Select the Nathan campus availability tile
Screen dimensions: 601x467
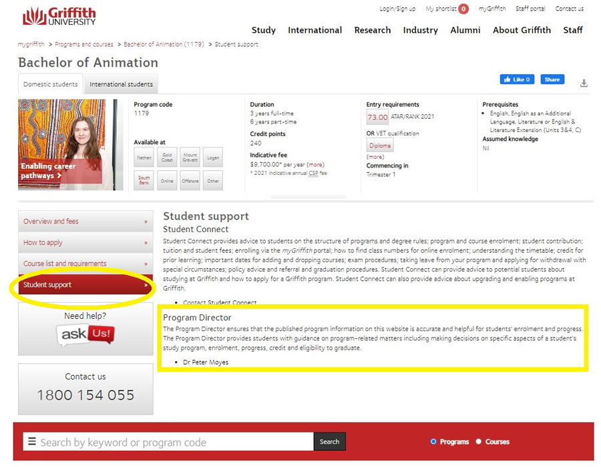click(x=144, y=157)
